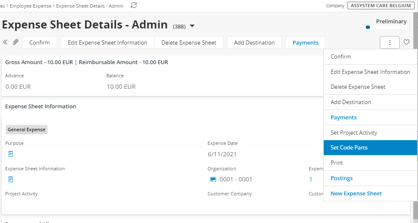Screen dimensions: 418x223
Task: Click the refresh page icon in breadcrumb bar
Action: (x=133, y=6)
